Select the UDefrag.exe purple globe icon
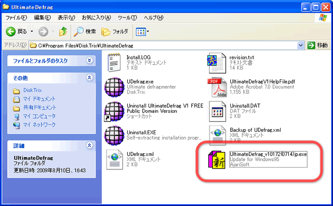Image resolution: width=333 pixels, height=206 pixels. (114, 87)
